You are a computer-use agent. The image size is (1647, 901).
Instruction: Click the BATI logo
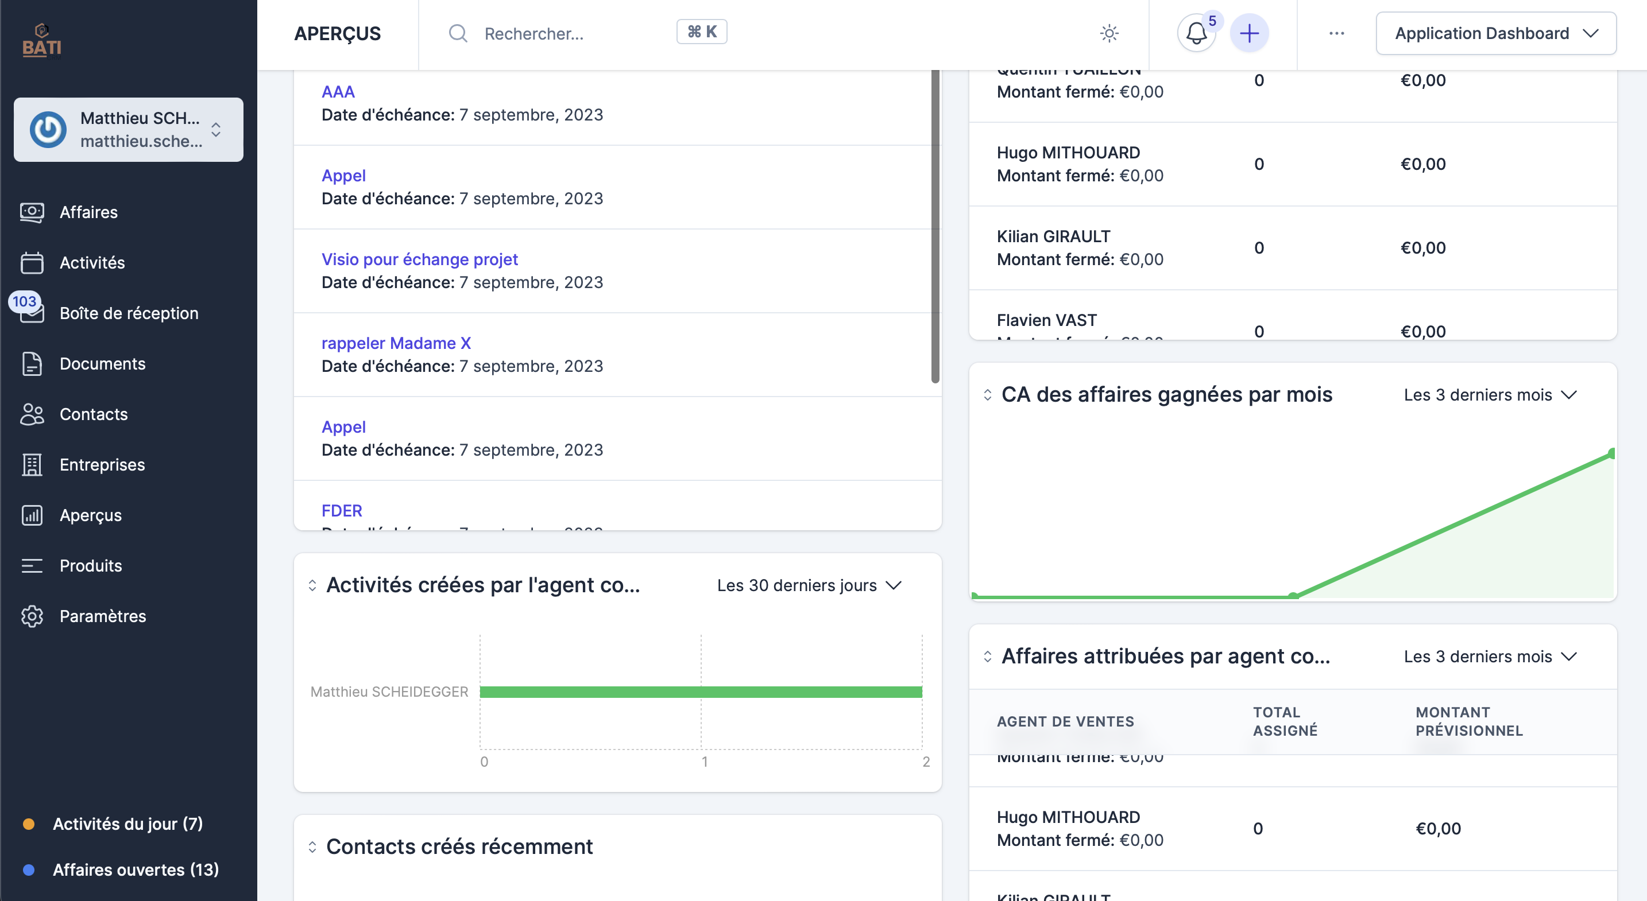pyautogui.click(x=41, y=41)
